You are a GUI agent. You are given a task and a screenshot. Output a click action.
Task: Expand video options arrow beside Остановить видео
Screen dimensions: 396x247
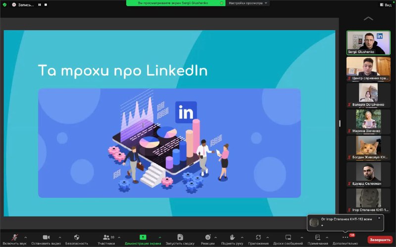click(60, 237)
